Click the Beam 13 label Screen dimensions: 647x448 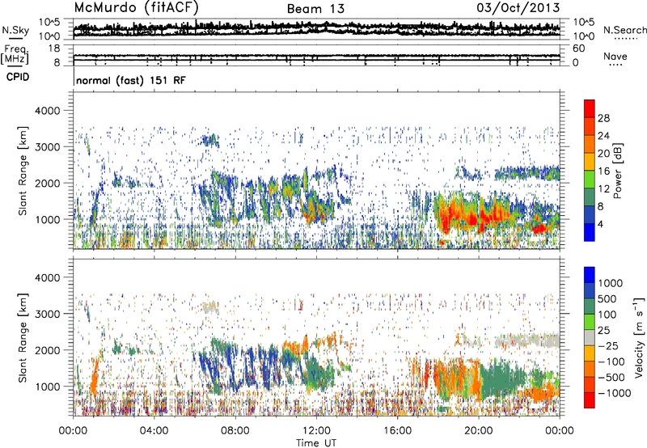tap(315, 9)
